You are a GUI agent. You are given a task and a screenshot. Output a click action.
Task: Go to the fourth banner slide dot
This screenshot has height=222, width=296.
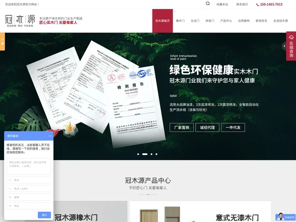click(x=156, y=154)
